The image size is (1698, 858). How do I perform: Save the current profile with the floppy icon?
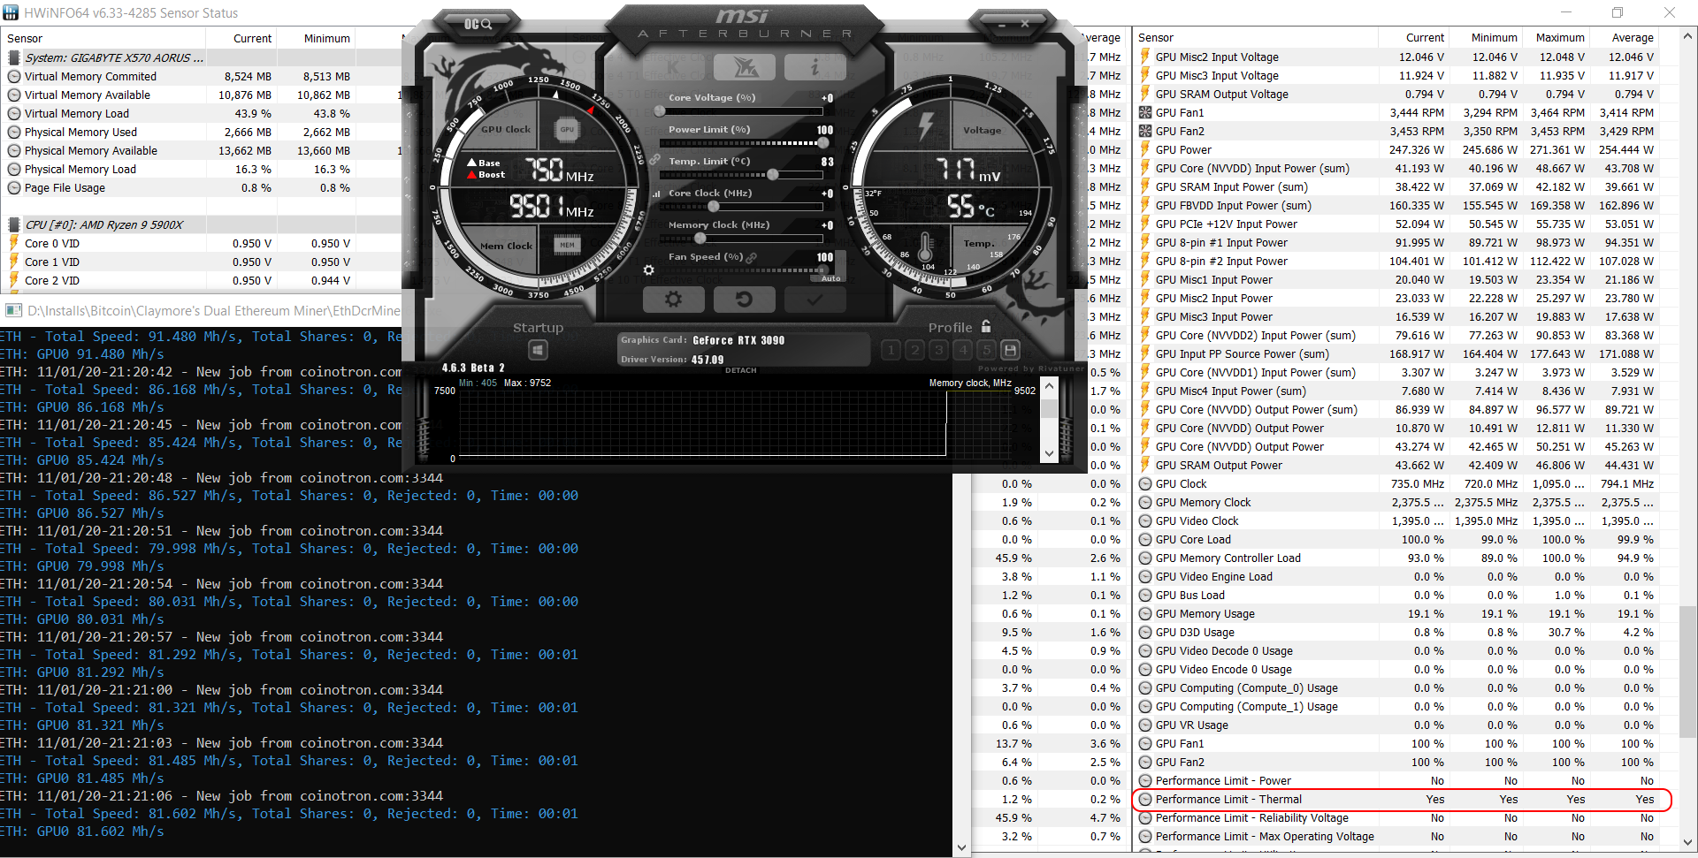1011,350
